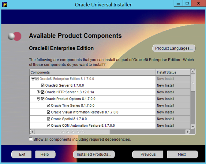Select Oracle COM Automation Feature 8.1.7.0.0 label
Image resolution: width=206 pixels, height=164 pixels.
[x=83, y=125]
